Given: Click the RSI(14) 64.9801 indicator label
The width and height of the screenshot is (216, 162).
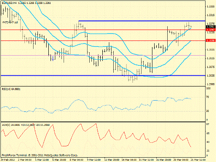Looking at the screenshot, I should coord(11,89).
